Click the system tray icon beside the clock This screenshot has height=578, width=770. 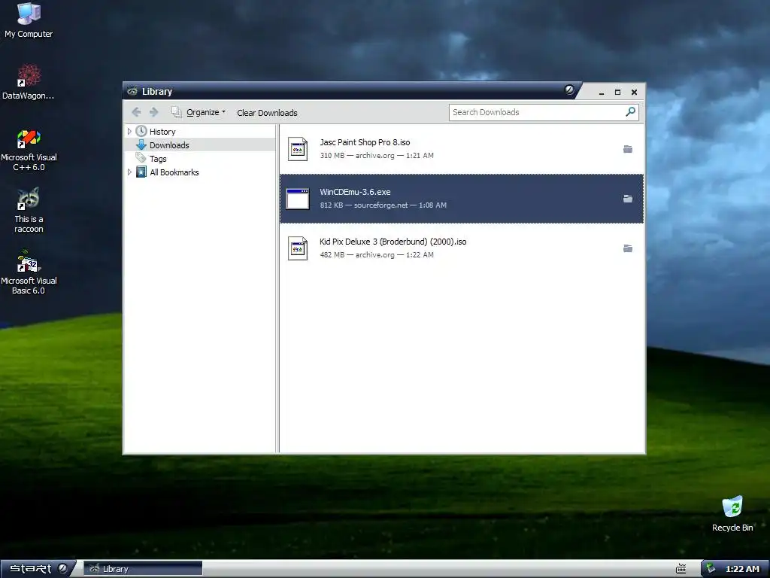pos(711,569)
